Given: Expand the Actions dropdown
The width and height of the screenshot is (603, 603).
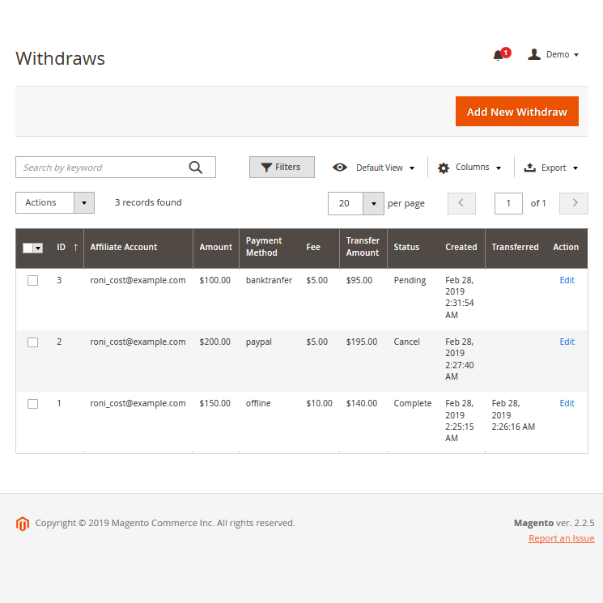Looking at the screenshot, I should [x=55, y=203].
